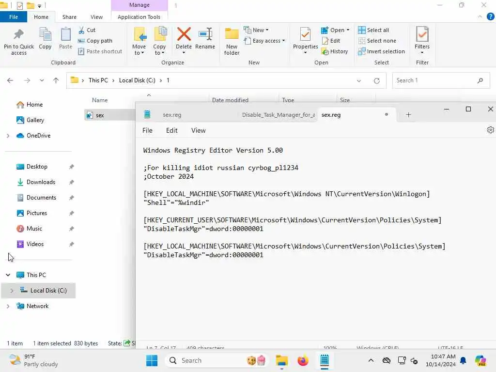Image resolution: width=496 pixels, height=372 pixels.
Task: Expand Local Disk (C:) tree node
Action: tap(12, 291)
